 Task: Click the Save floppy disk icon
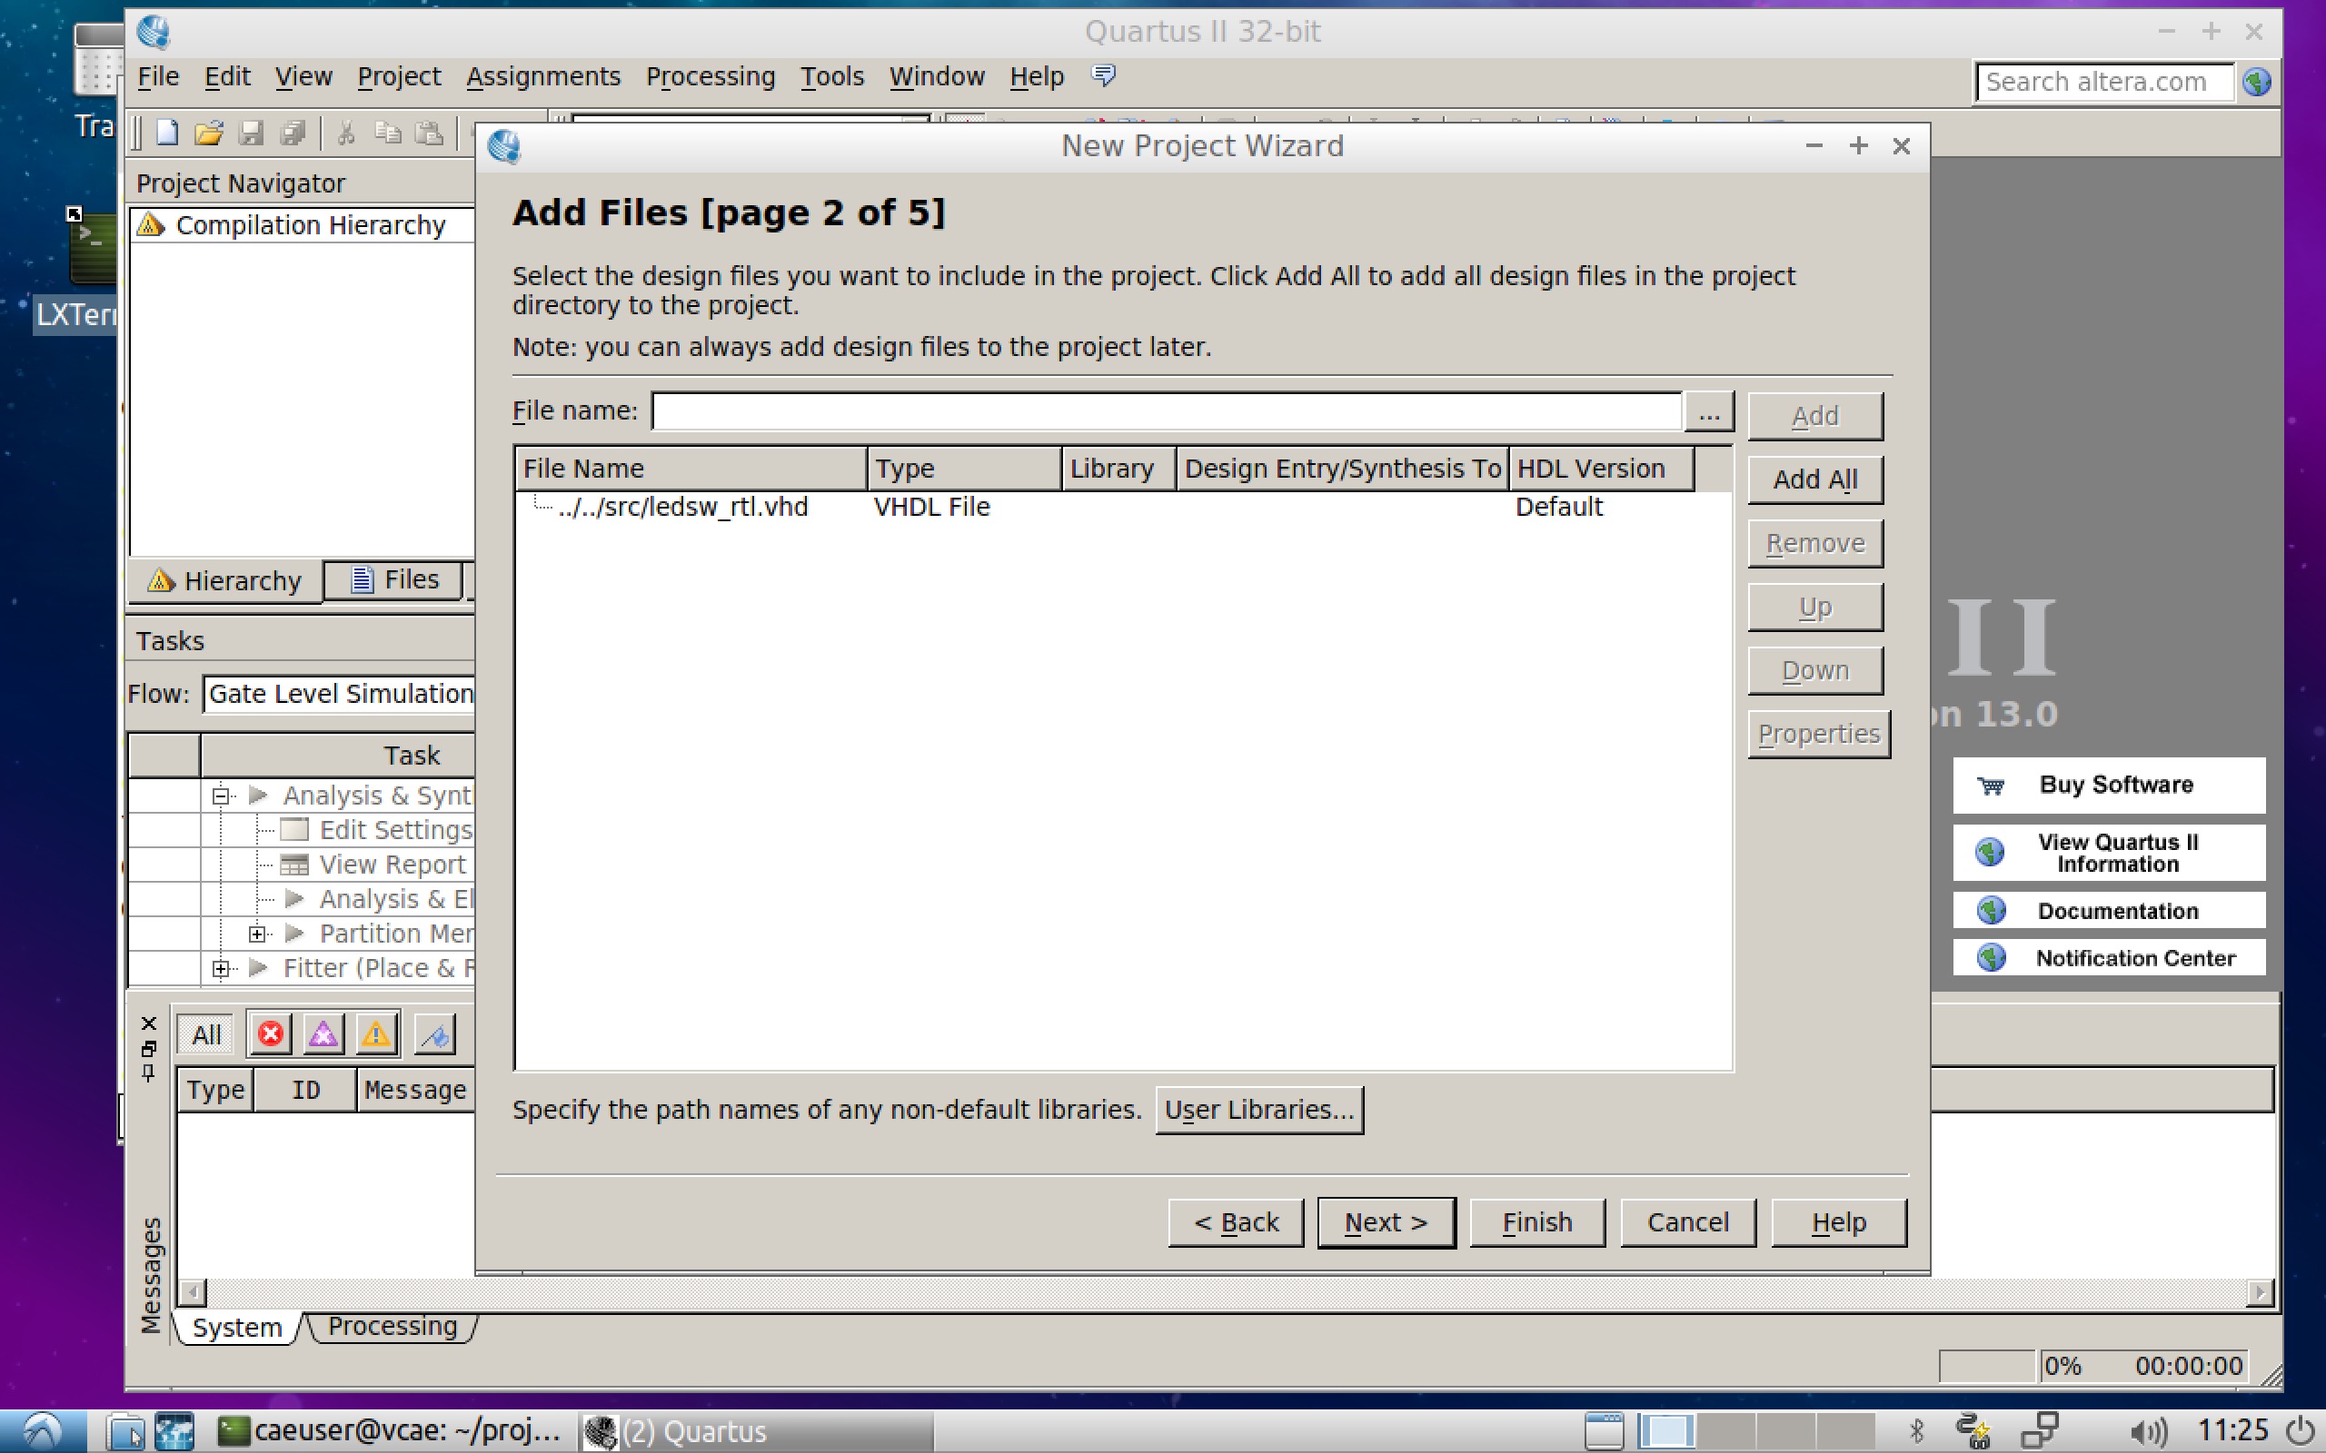click(251, 133)
